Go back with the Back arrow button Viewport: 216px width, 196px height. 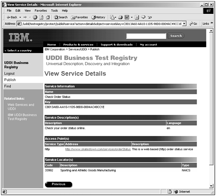(12, 17)
